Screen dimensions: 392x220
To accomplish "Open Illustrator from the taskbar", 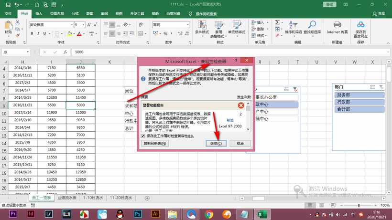I will [x=155, y=214].
